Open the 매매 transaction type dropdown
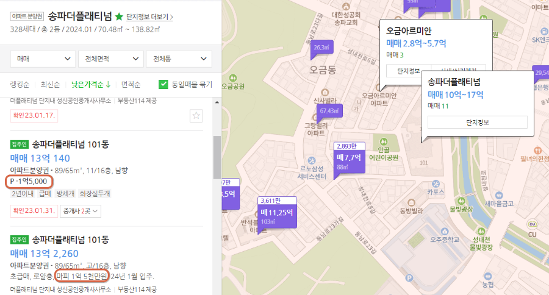 pyautogui.click(x=43, y=59)
